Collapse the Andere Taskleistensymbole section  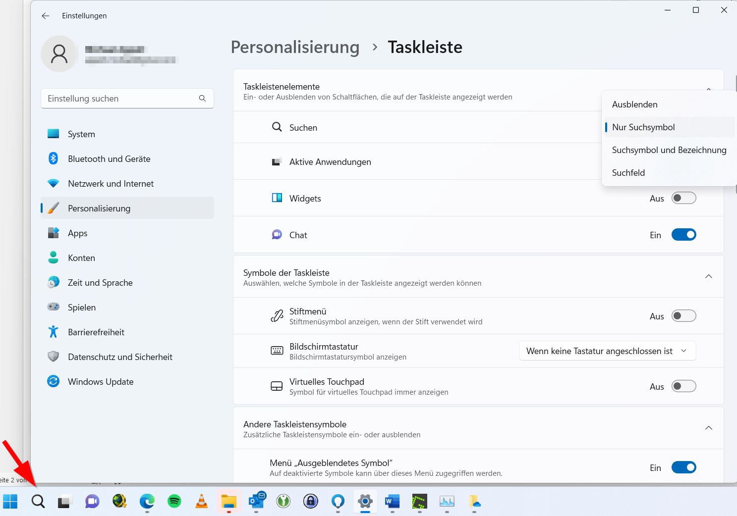pos(709,428)
